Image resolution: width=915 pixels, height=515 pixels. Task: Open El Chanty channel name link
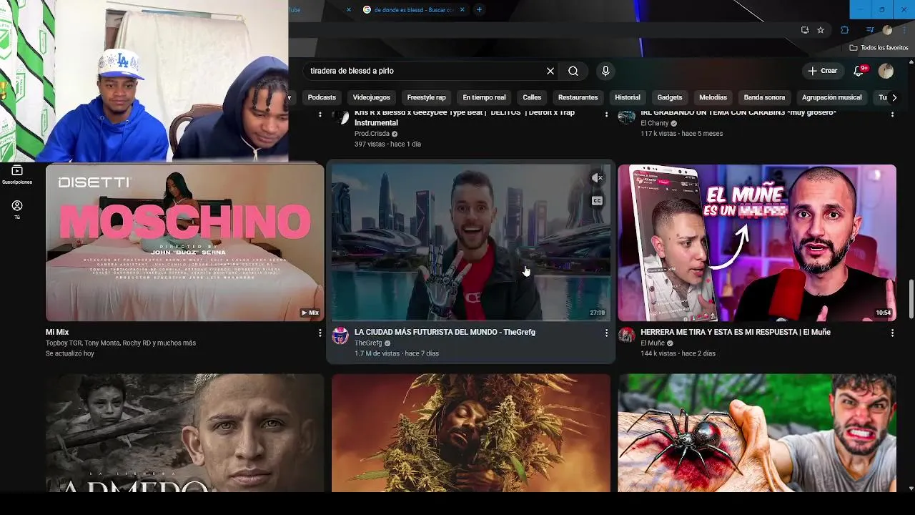[655, 123]
